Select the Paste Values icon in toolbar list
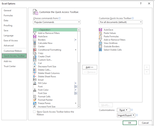This screenshot has width=155, height=128. coord(100,33)
